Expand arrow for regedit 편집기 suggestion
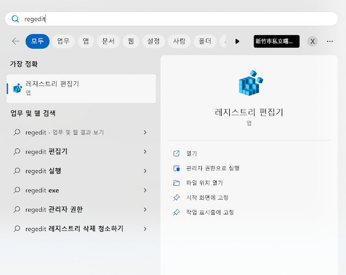The width and height of the screenshot is (346, 275). [x=145, y=152]
